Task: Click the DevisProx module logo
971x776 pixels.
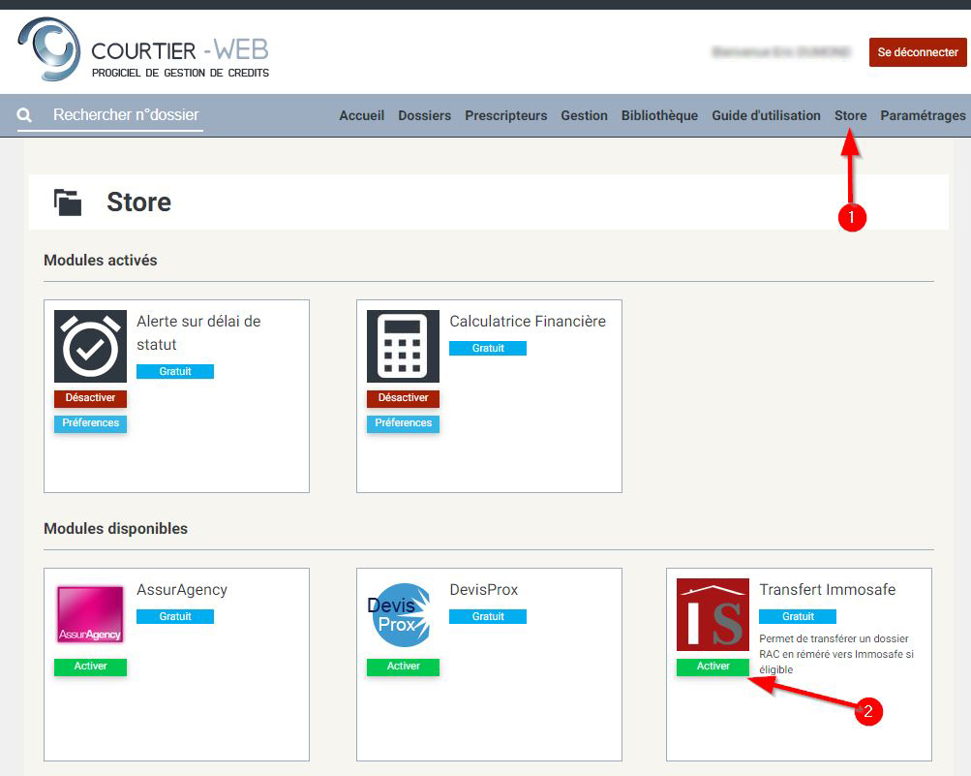Action: click(x=403, y=614)
